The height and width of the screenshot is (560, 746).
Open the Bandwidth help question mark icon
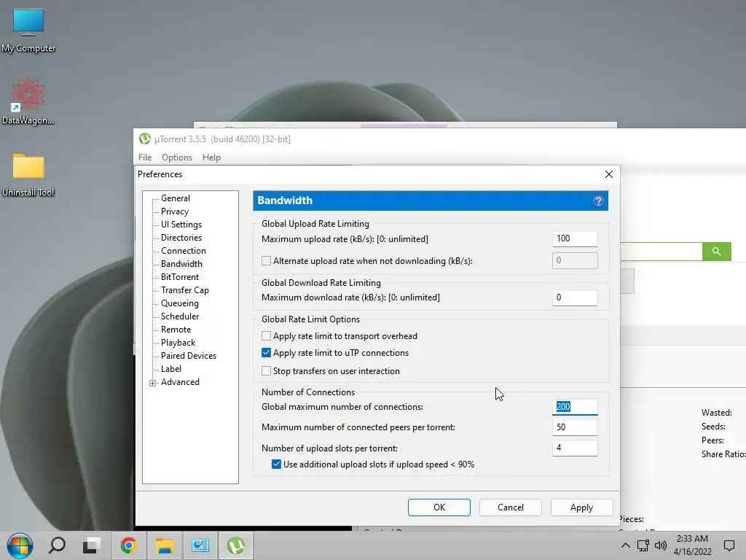pos(598,201)
